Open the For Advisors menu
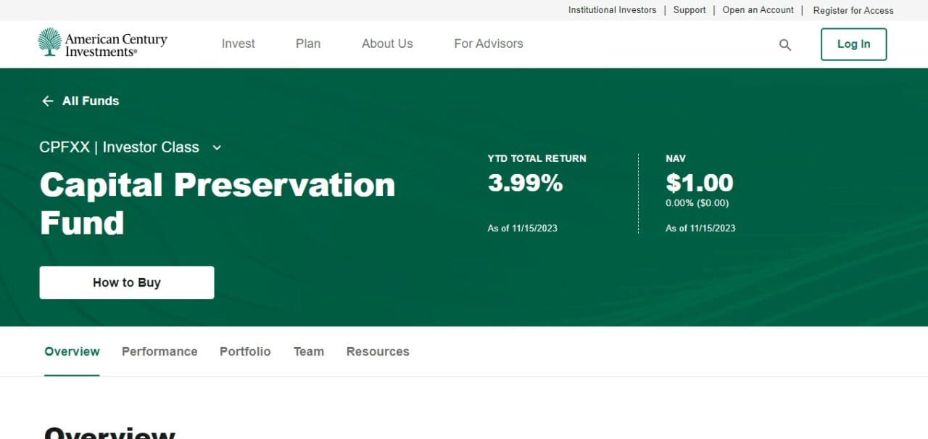Viewport: 928px width, 439px height. click(489, 44)
